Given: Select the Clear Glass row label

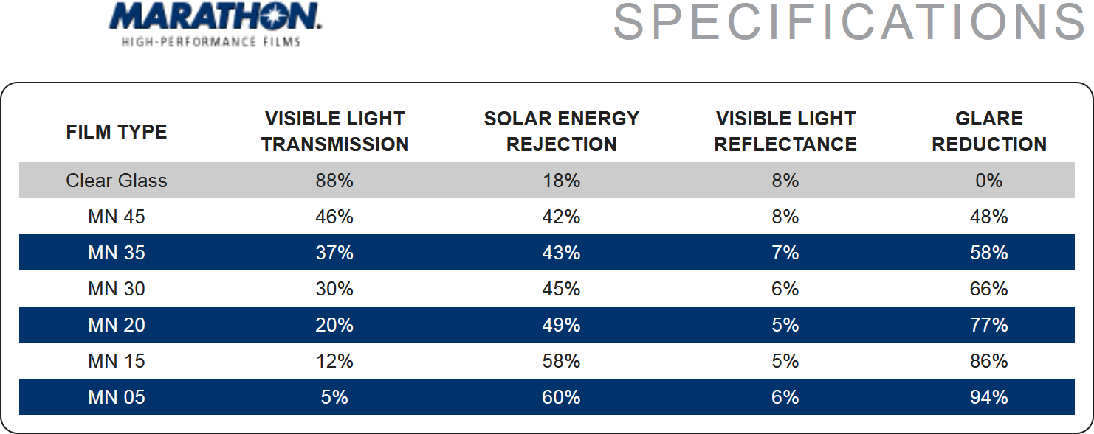Looking at the screenshot, I should [x=117, y=181].
